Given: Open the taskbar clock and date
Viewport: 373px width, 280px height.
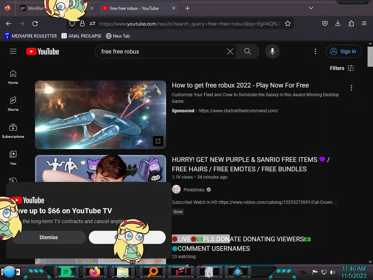Looking at the screenshot, I should pyautogui.click(x=354, y=272).
